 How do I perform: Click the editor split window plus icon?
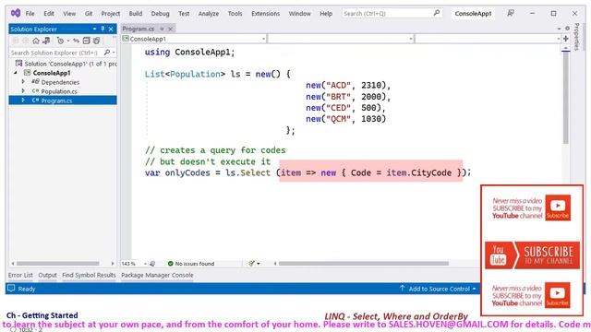[x=566, y=39]
